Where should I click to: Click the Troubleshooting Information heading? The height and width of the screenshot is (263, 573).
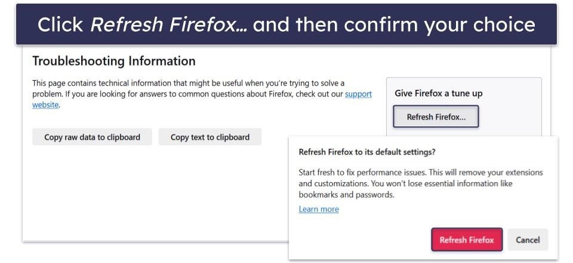pos(114,61)
